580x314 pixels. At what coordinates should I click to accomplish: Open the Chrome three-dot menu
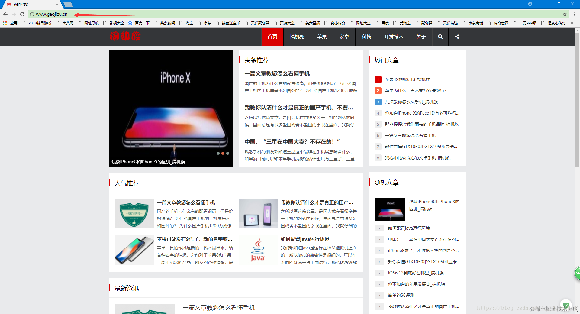[x=575, y=14]
